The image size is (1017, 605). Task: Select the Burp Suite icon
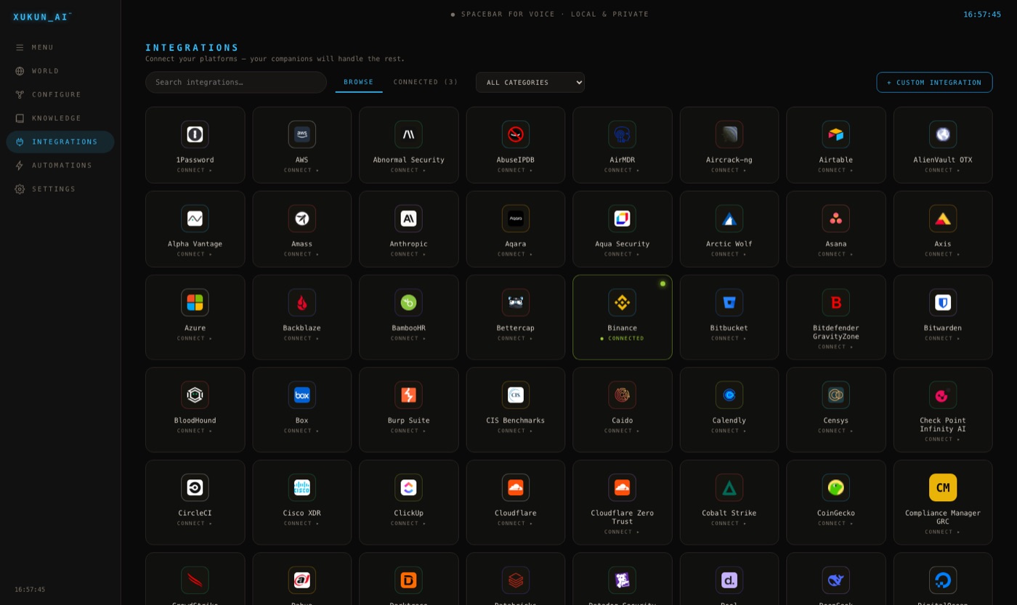pos(408,395)
